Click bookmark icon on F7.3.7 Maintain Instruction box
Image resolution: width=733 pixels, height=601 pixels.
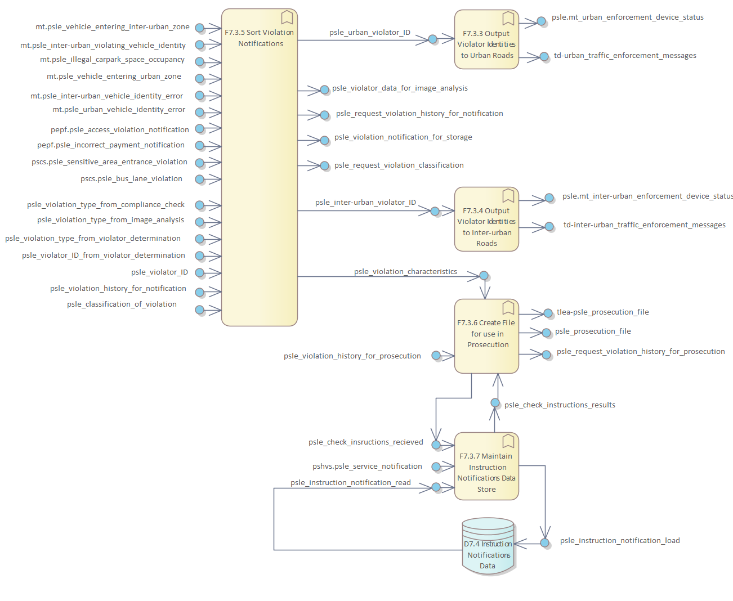pyautogui.click(x=508, y=441)
